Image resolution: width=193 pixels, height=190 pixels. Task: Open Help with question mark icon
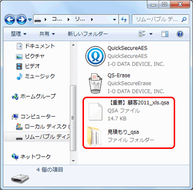click(x=180, y=34)
